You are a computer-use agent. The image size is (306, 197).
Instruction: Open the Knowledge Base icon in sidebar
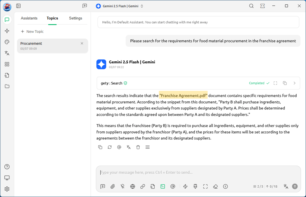7,75
